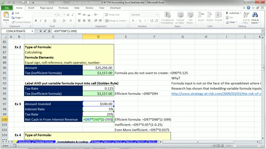This screenshot has width=266, height=149.
Task: Click the Insert Function fx icon
Action: [x=49, y=31]
